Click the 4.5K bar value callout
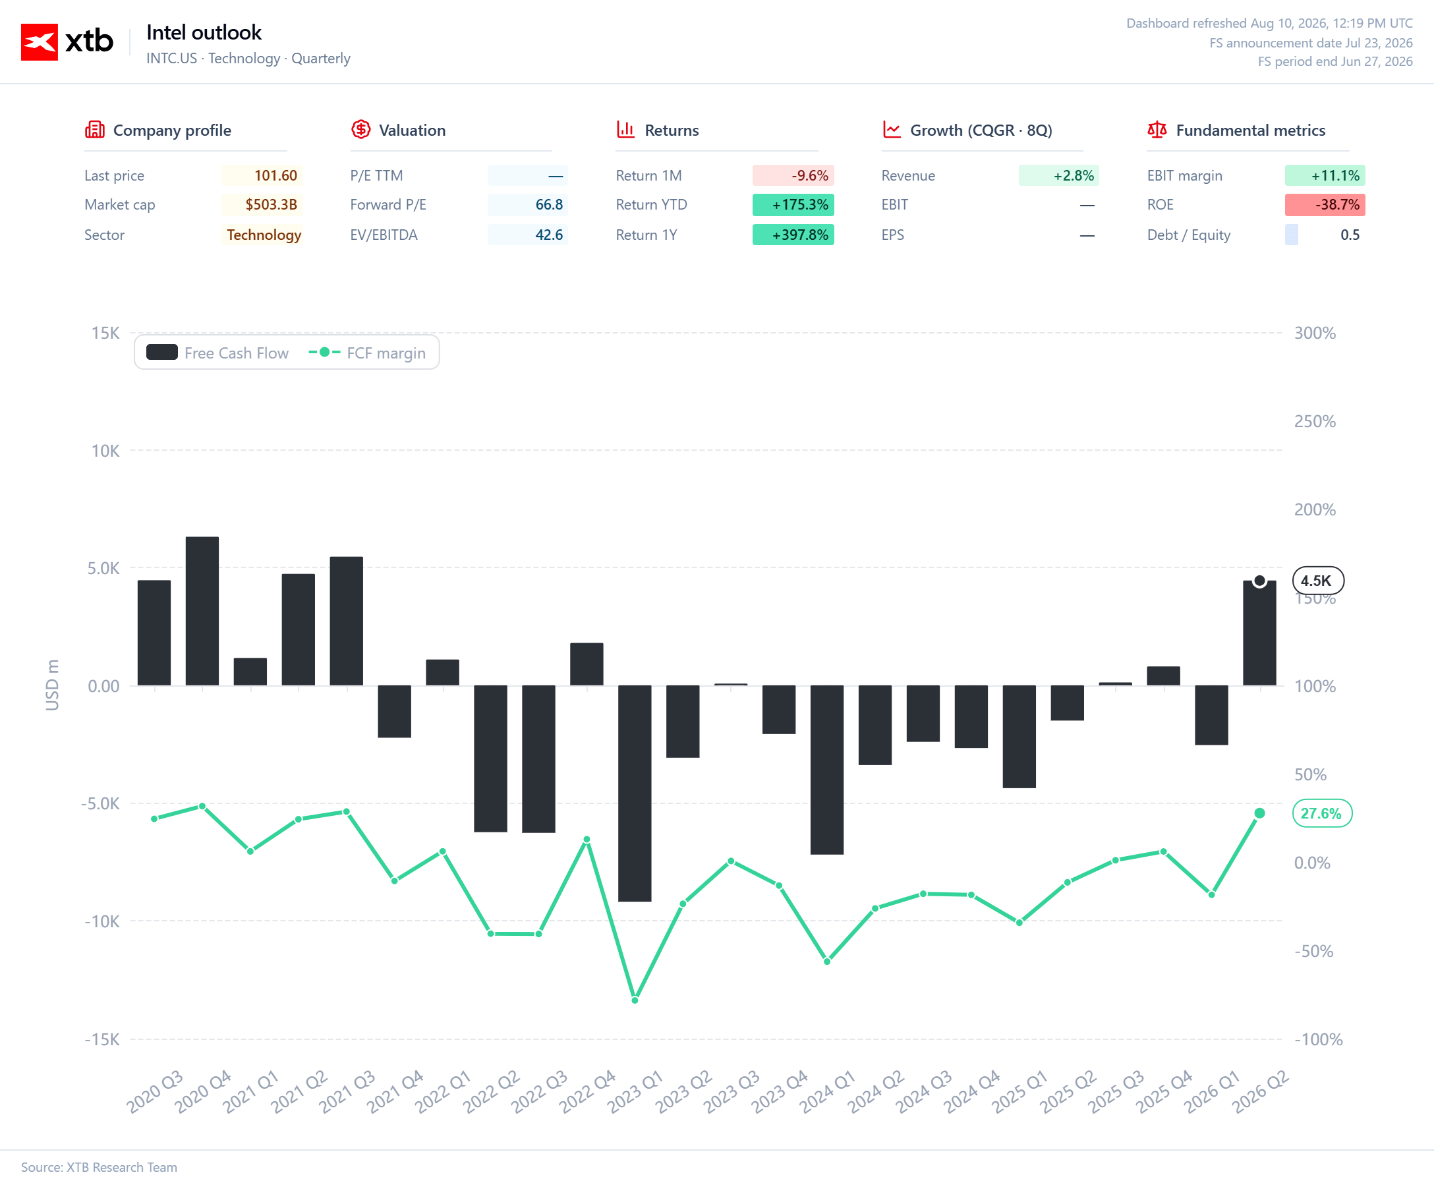 click(x=1317, y=581)
